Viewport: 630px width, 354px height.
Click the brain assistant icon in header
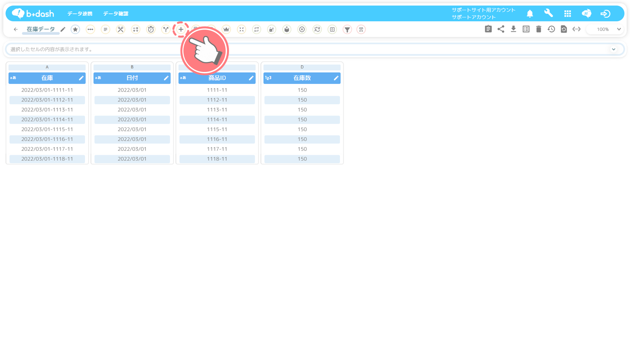586,13
